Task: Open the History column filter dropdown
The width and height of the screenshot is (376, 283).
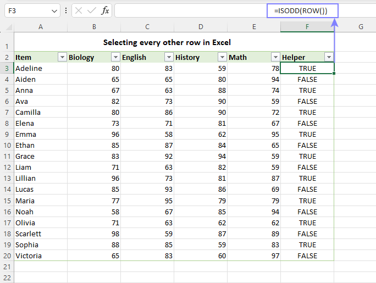Action: pos(222,57)
